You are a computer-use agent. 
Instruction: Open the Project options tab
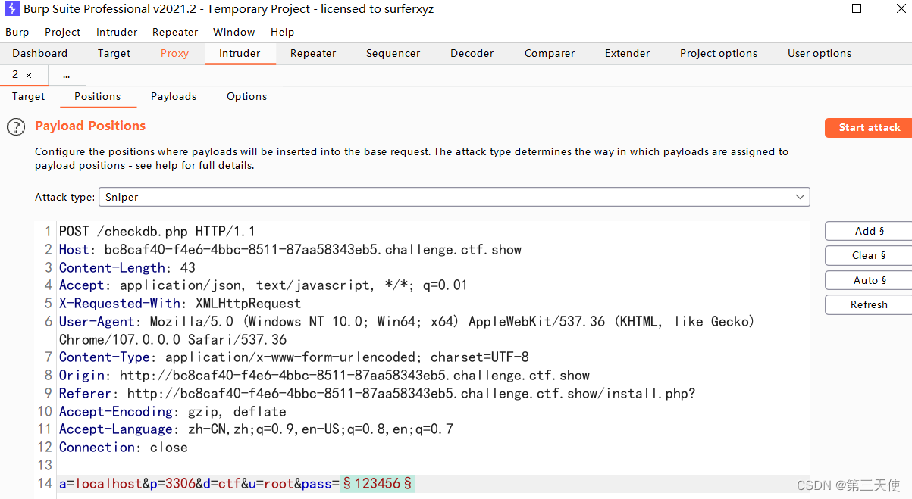(719, 53)
